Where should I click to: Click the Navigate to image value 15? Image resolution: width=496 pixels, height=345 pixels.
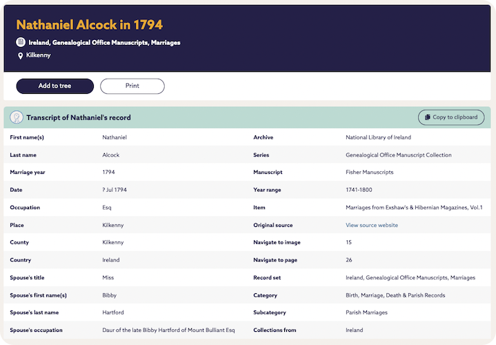pos(348,242)
